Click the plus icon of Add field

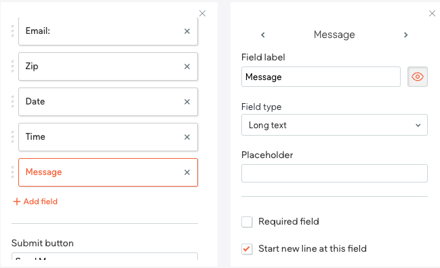pyautogui.click(x=17, y=202)
